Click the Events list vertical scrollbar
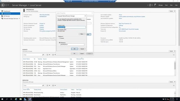 pos(175,66)
